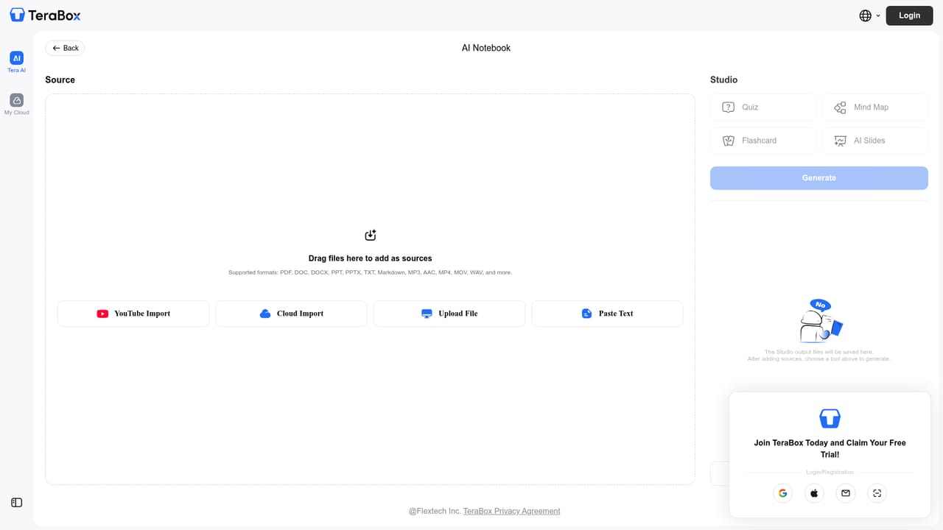Go back using the Back button
Image resolution: width=943 pixels, height=530 pixels.
point(65,48)
